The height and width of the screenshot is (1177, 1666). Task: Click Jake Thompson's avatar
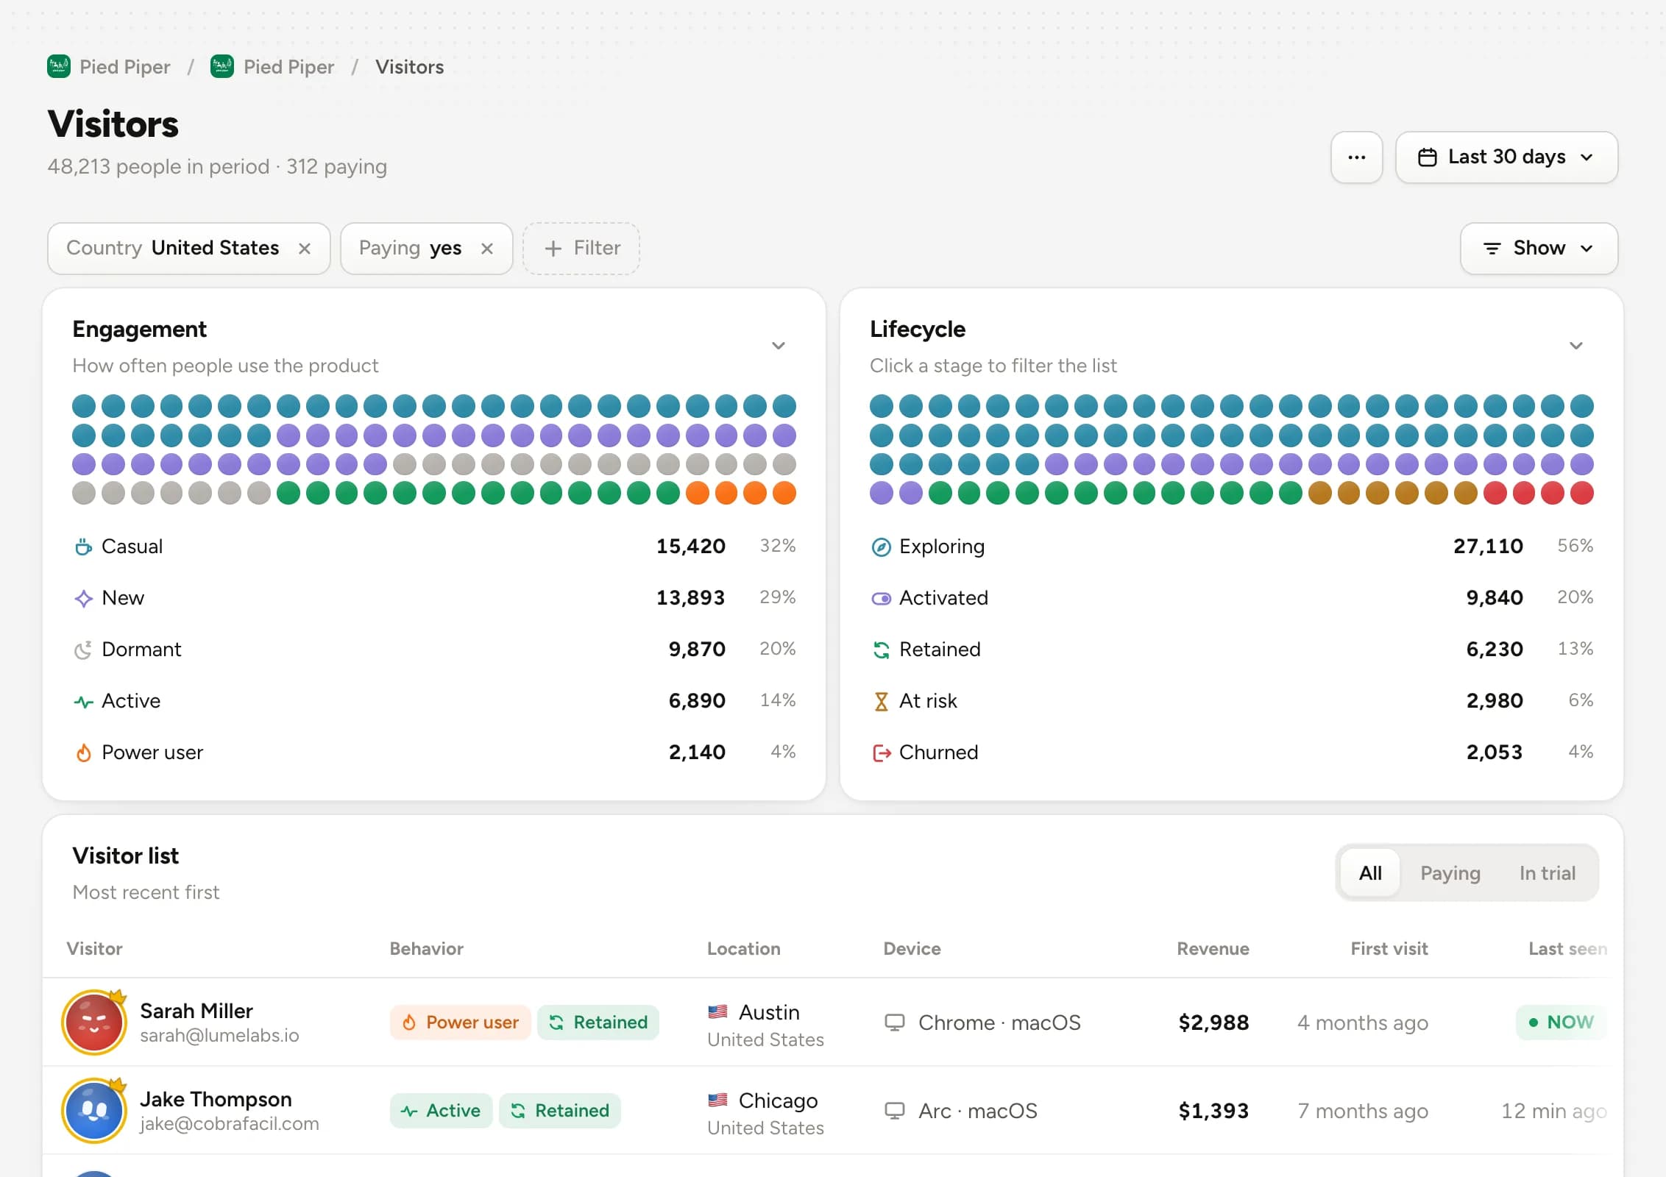click(x=94, y=1111)
